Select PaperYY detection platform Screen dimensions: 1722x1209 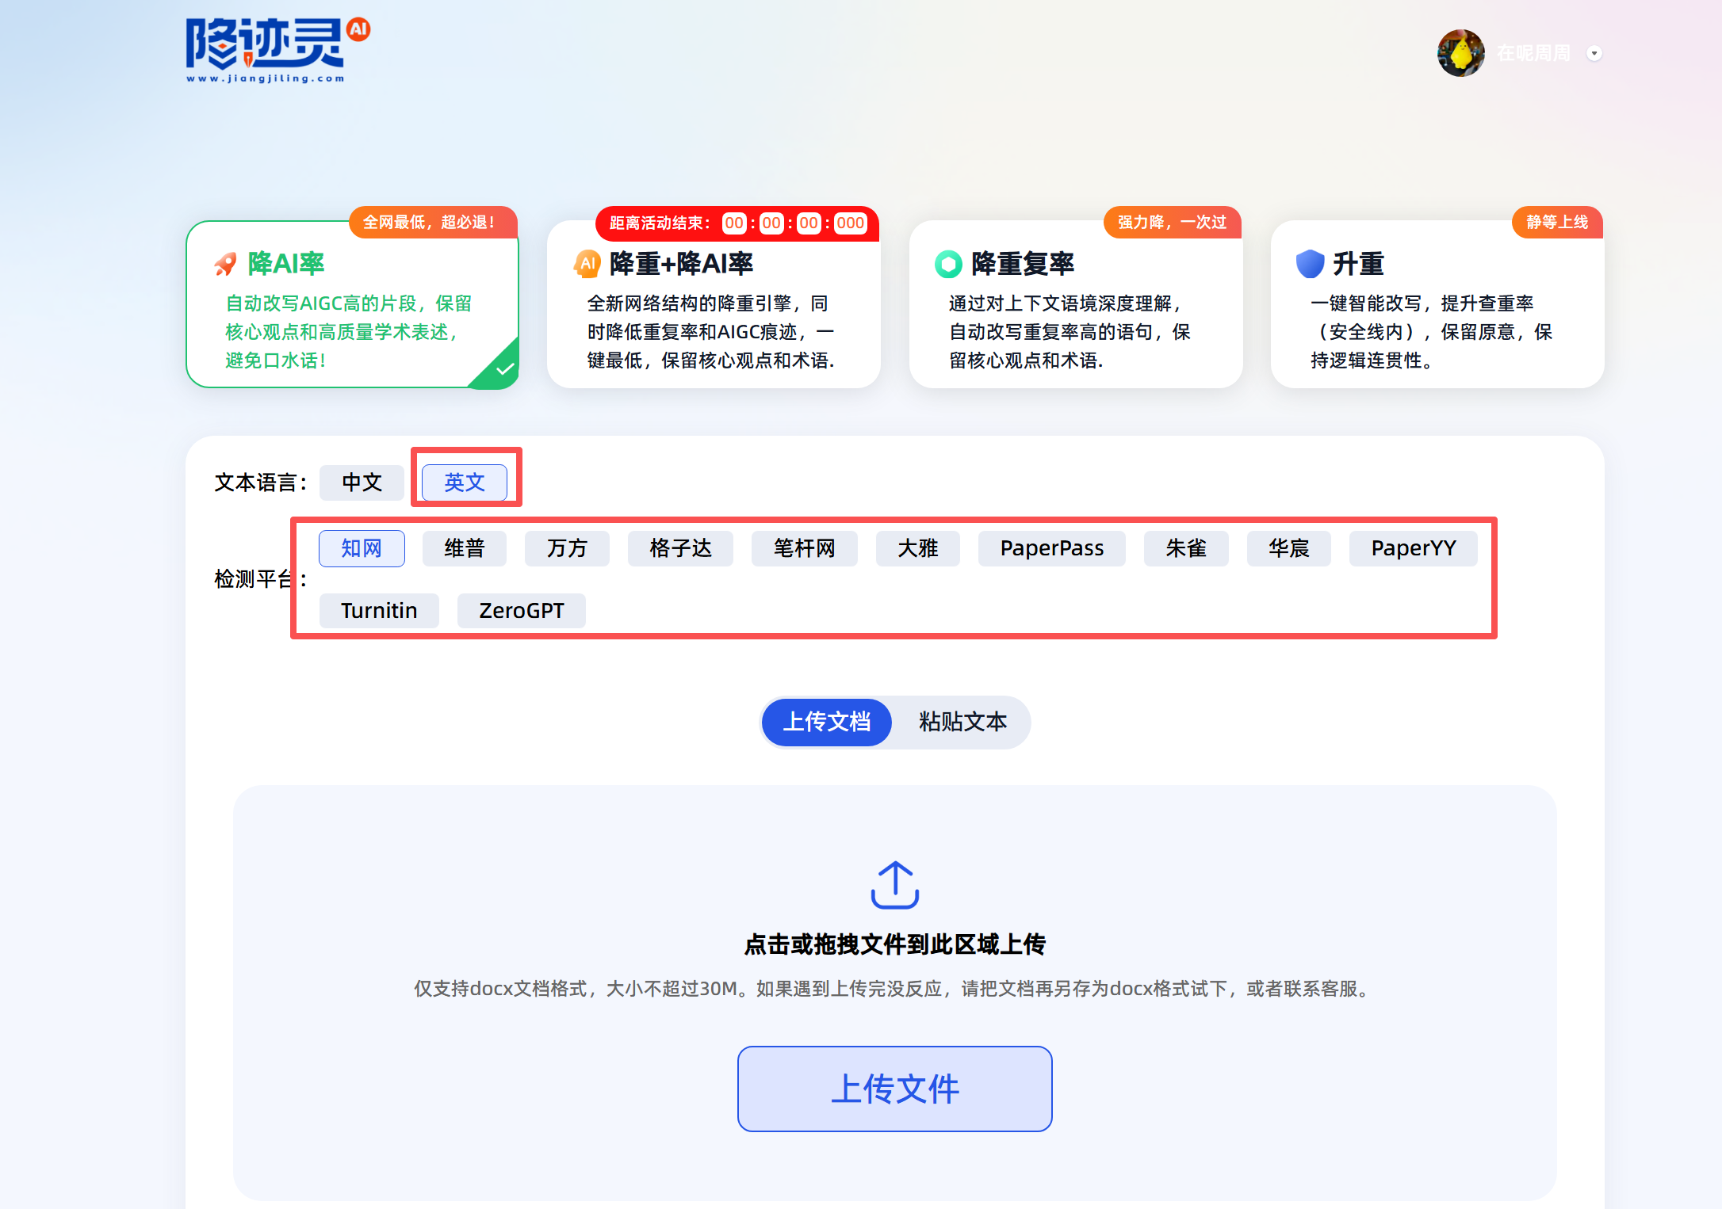1413,548
